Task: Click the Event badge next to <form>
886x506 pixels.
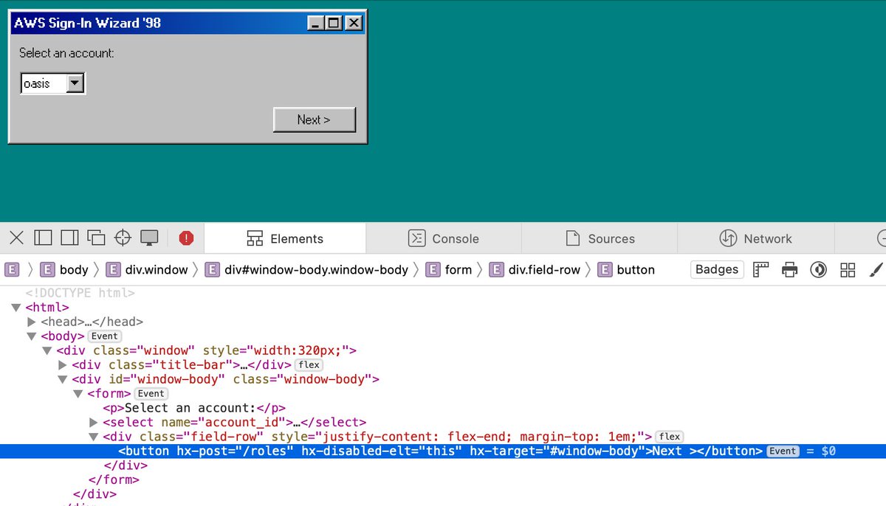Action: click(x=151, y=393)
